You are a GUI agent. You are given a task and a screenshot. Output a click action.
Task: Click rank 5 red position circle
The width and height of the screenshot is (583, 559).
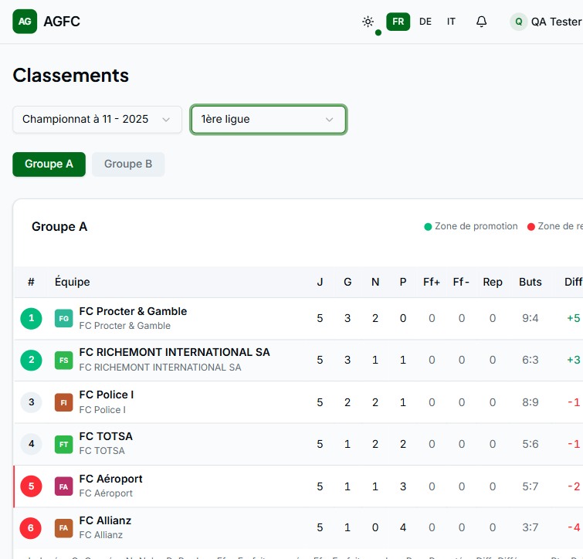point(31,486)
